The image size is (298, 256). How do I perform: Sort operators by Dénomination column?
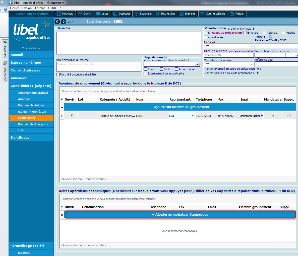click(x=93, y=207)
